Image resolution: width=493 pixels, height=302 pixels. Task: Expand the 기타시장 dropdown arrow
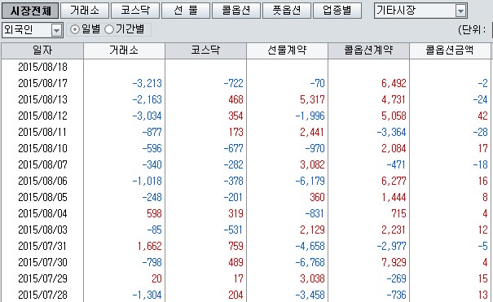[460, 11]
